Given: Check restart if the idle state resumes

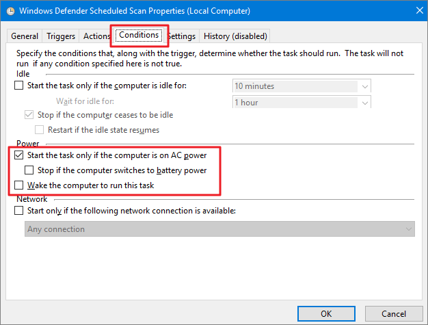Looking at the screenshot, I should click(x=40, y=129).
